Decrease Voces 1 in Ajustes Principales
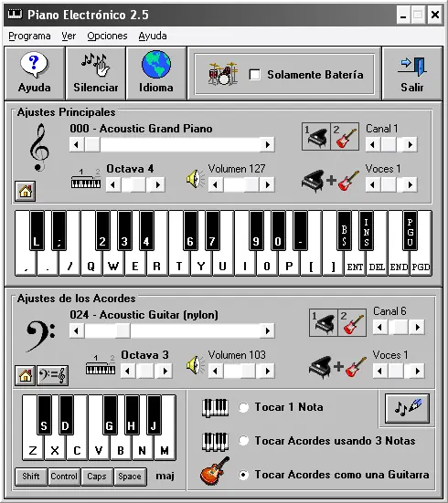The width and height of the screenshot is (448, 503). (373, 184)
